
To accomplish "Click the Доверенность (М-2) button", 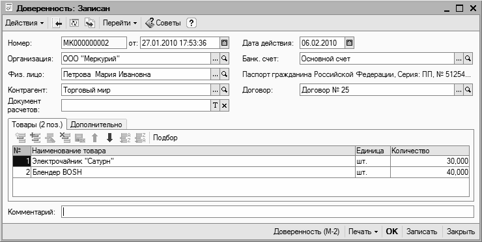I will coord(307,232).
